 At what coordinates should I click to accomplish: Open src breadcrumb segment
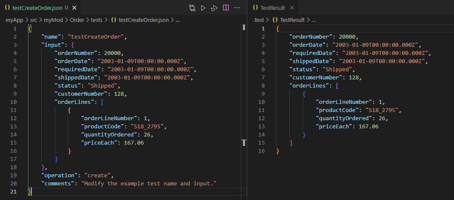coord(34,20)
